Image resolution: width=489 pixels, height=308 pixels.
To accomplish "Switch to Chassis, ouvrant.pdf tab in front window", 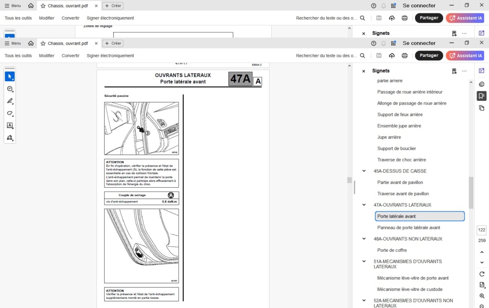I will (x=68, y=43).
